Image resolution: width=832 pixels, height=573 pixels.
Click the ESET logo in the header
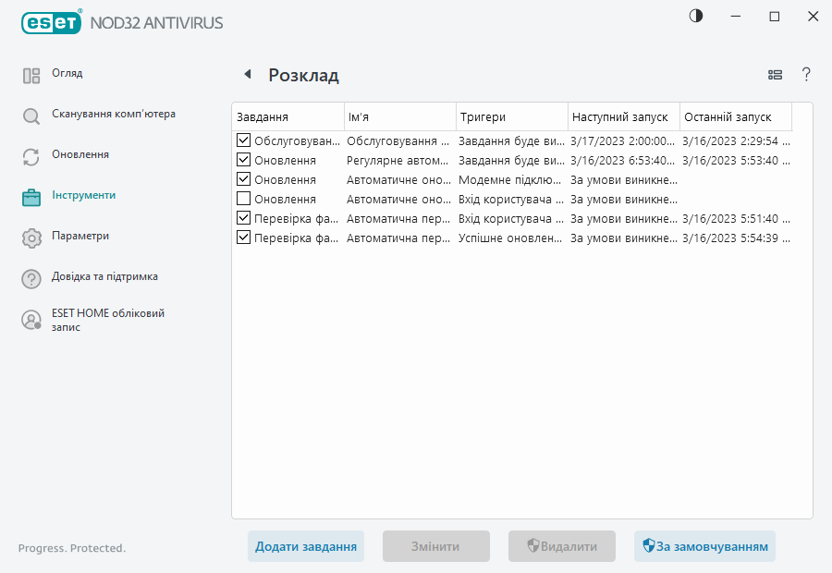click(51, 22)
